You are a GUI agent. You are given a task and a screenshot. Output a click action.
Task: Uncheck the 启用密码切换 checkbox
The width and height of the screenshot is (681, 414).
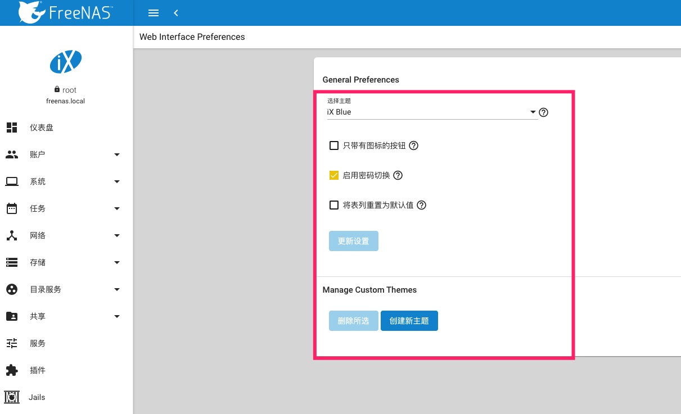(x=334, y=175)
